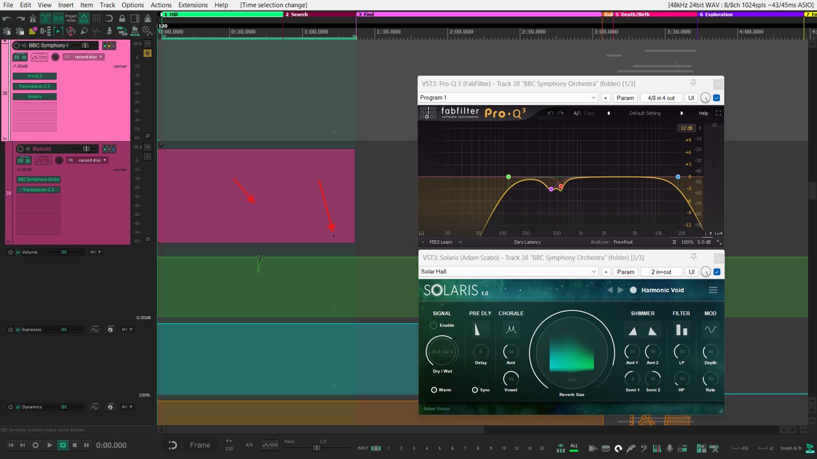The height and width of the screenshot is (459, 817).
Task: Uncheck Pro-Q 3 plugin enable checkbox
Action: [717, 98]
